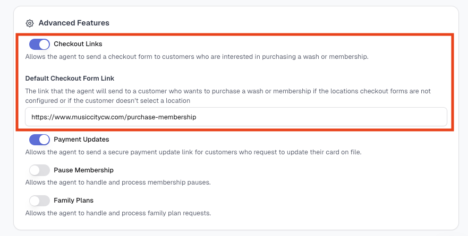Click the family plan requests description
The height and width of the screenshot is (236, 468).
point(118,213)
